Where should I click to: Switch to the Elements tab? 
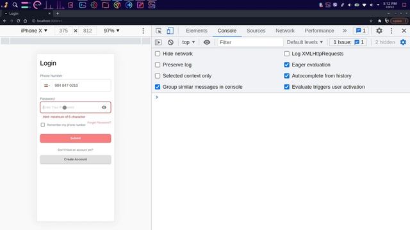197,31
